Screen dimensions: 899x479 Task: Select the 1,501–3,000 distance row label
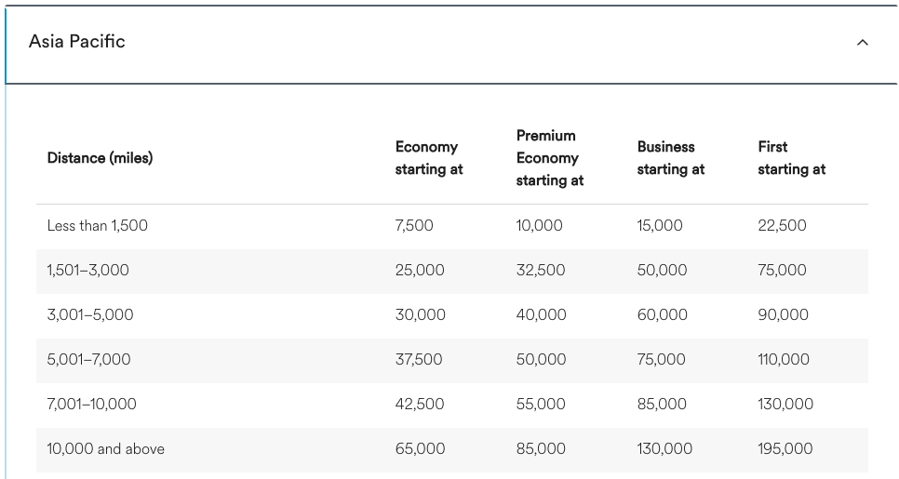pos(88,271)
